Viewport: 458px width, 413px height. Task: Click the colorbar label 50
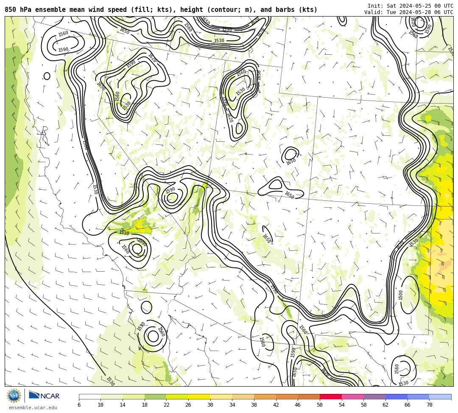[320, 405]
